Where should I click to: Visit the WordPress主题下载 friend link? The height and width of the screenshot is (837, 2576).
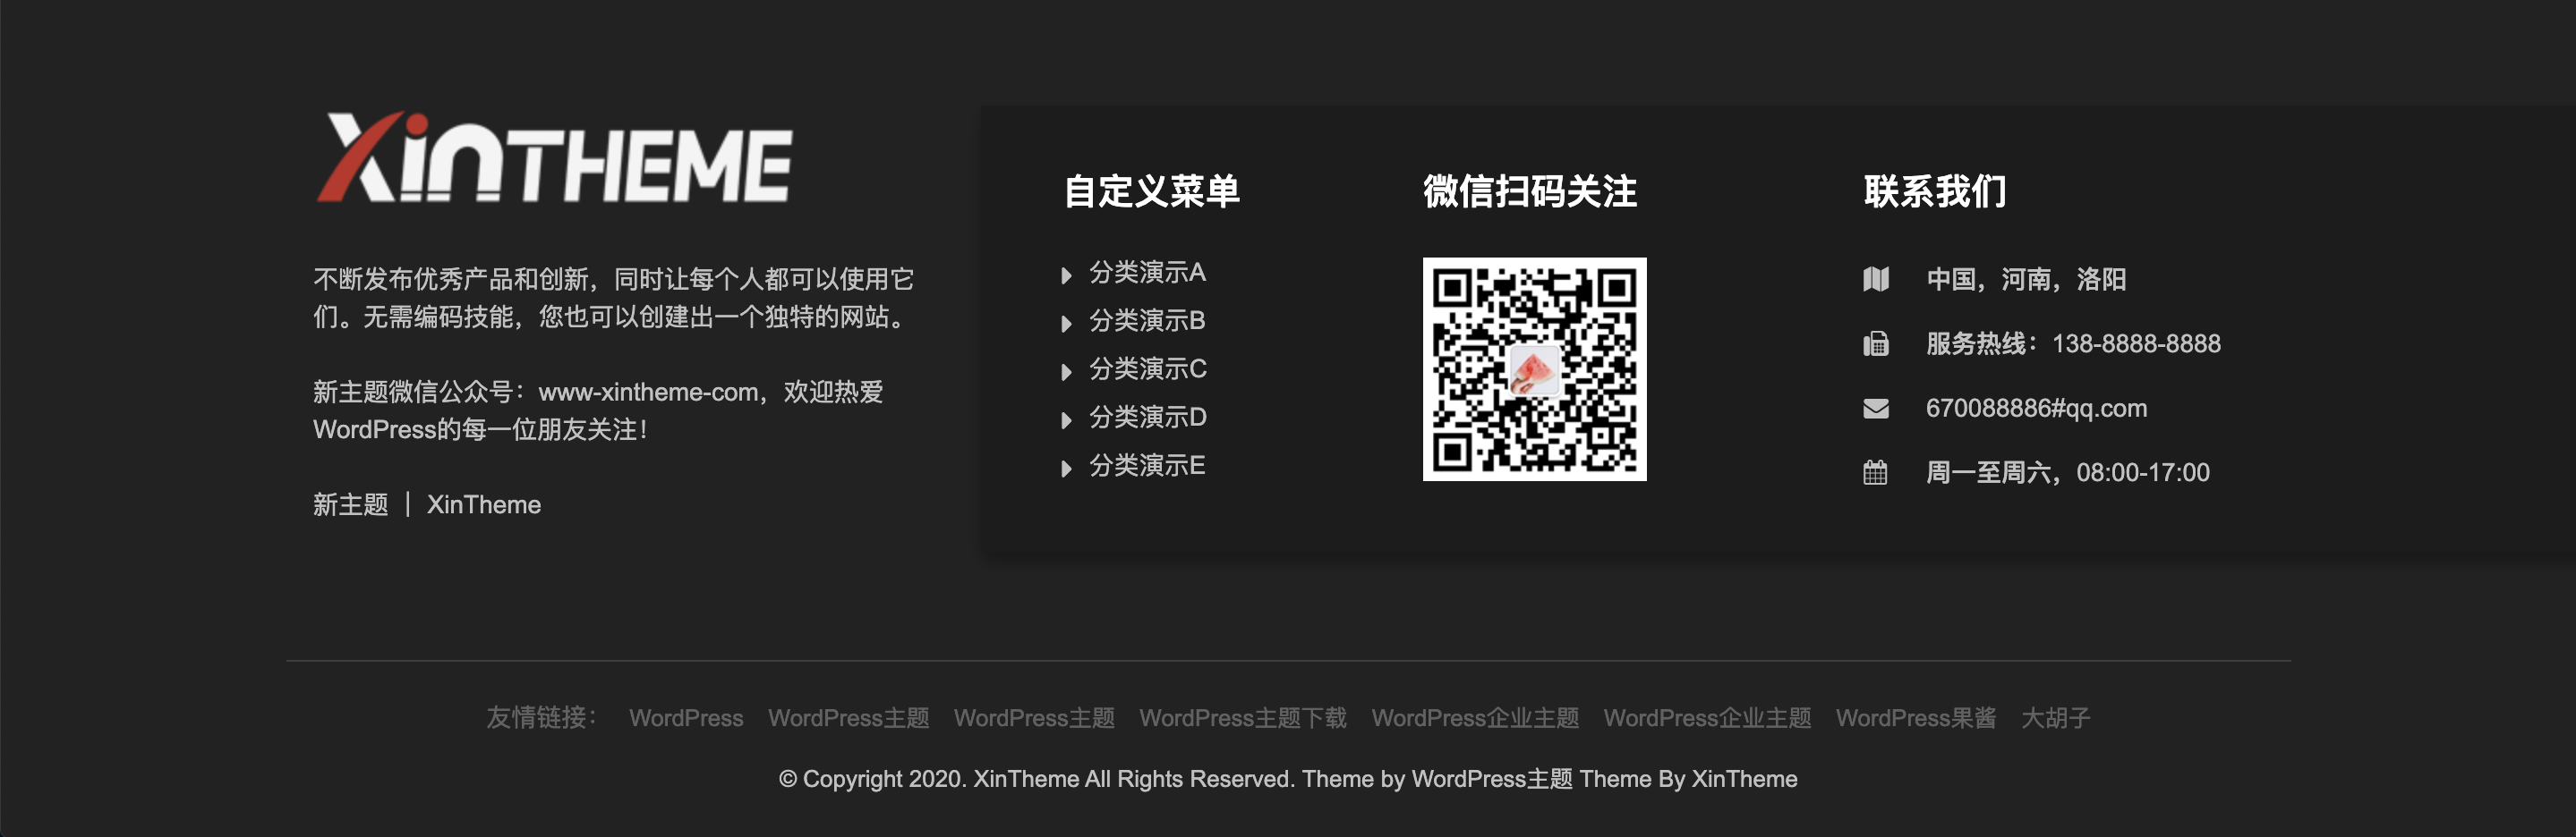click(x=1243, y=718)
